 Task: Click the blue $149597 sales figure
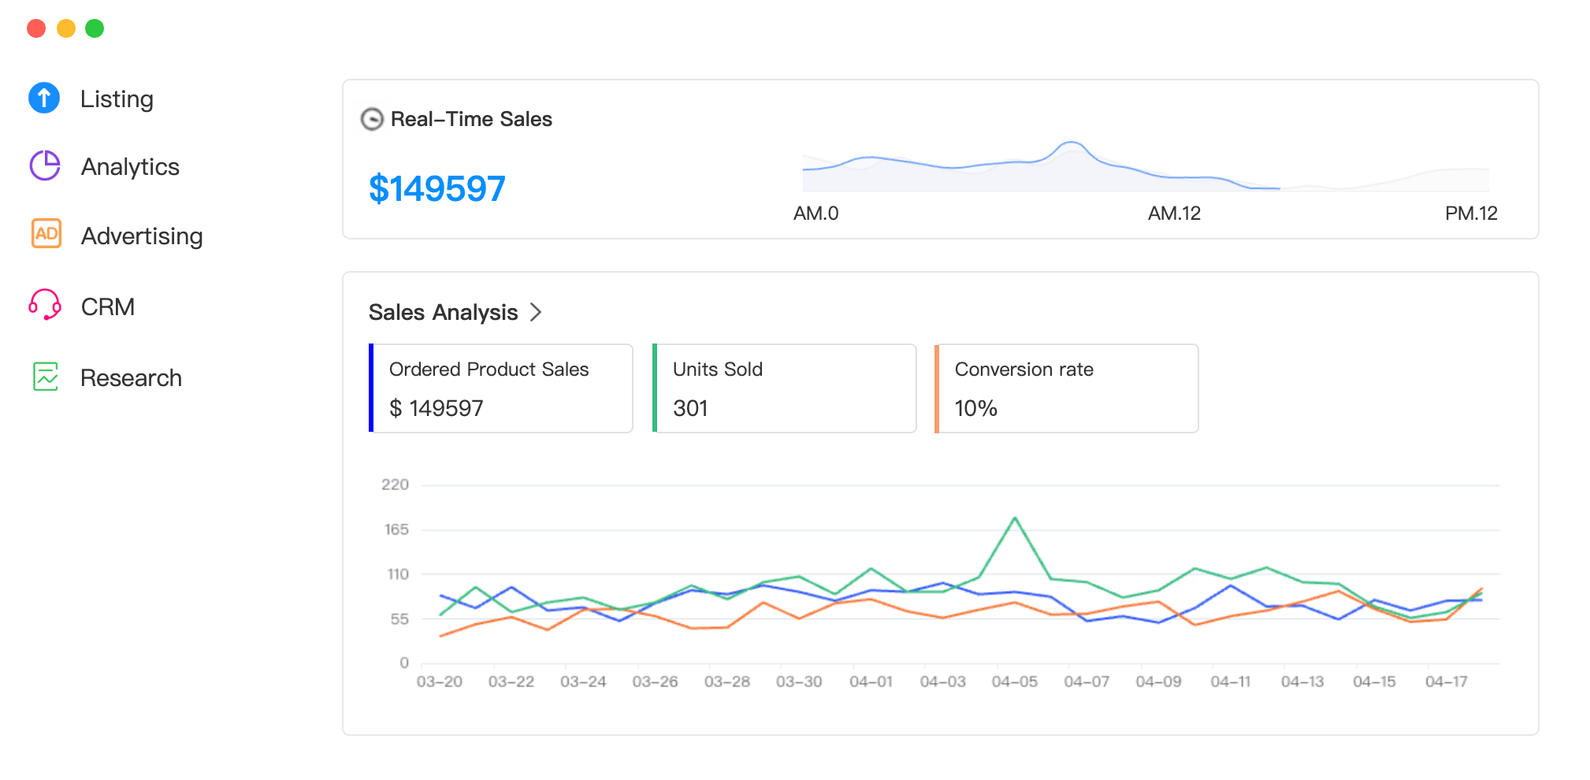coord(437,188)
